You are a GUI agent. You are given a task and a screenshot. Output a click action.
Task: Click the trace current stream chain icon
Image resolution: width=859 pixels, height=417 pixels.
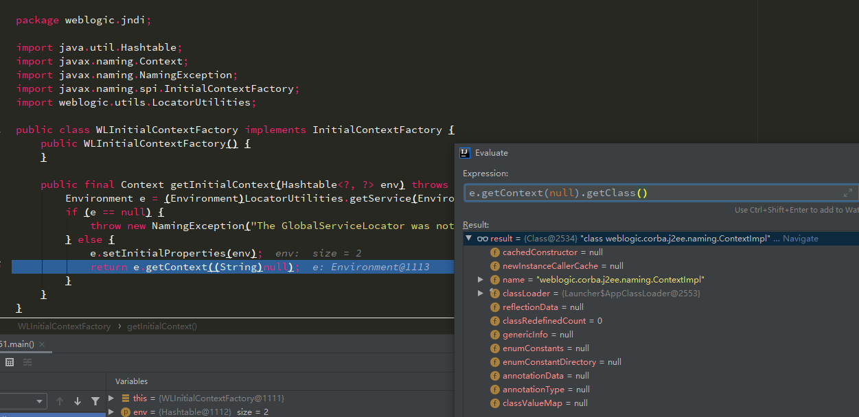(27, 362)
